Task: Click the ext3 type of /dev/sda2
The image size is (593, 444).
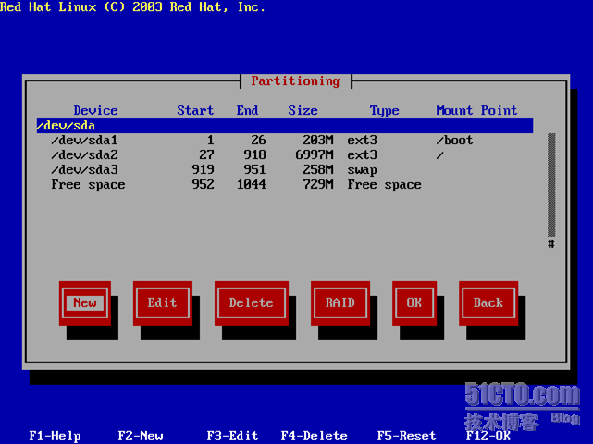Action: 363,155
